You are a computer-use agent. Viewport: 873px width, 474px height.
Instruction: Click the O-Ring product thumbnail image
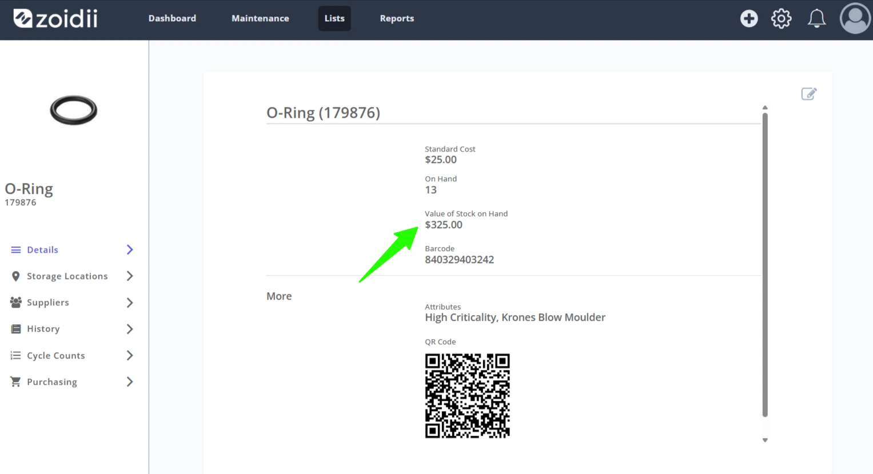pyautogui.click(x=74, y=110)
